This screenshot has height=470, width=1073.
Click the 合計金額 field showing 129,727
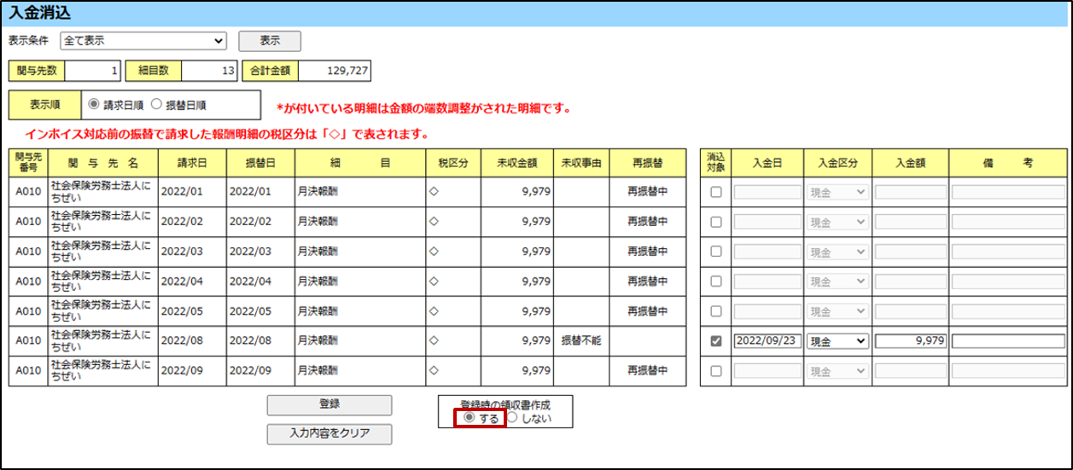pyautogui.click(x=334, y=71)
